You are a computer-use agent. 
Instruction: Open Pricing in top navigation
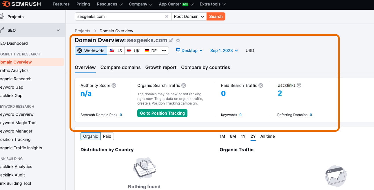point(83,4)
